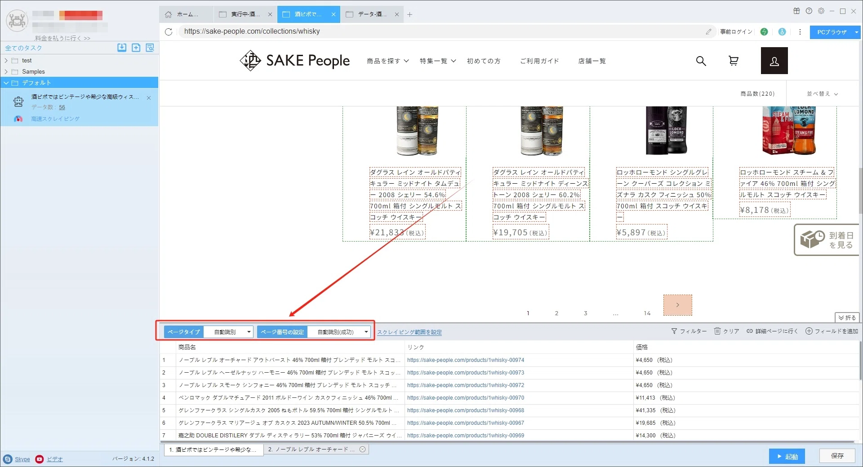Image resolution: width=863 pixels, height=467 pixels.
Task: Close the task item in デフォルト folder
Action: (x=149, y=97)
